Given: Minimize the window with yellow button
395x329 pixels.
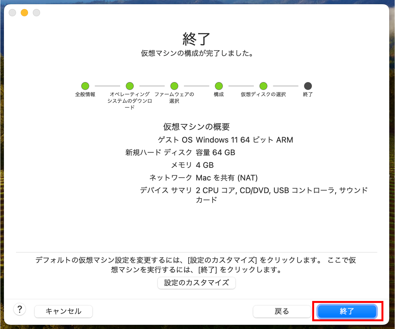Looking at the screenshot, I should click(x=24, y=13).
